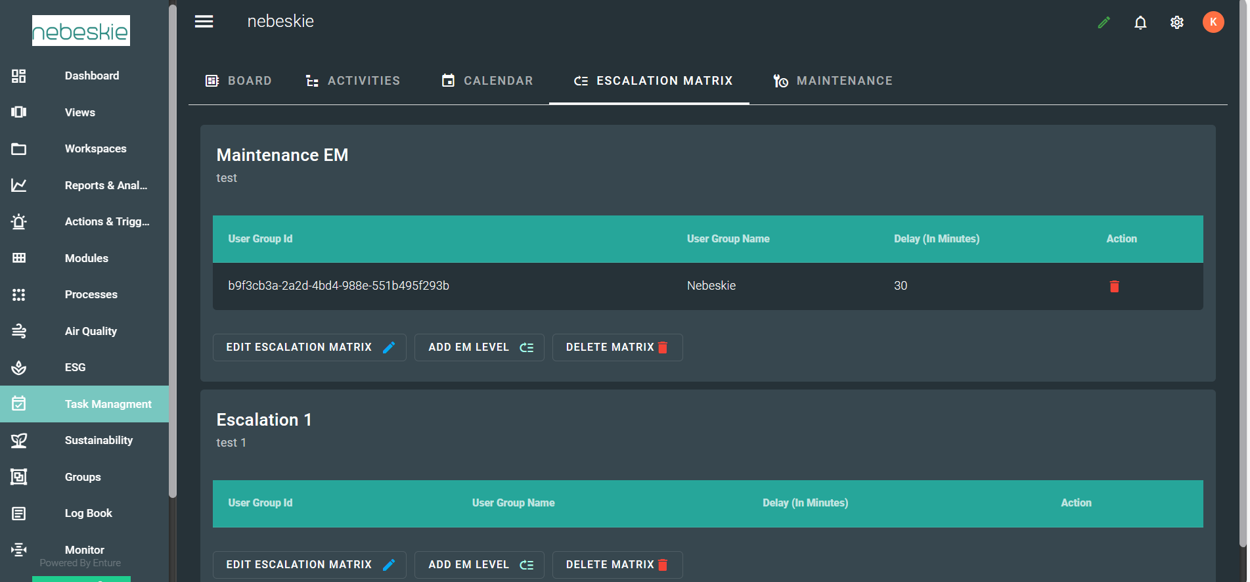Open Actions & Triggers in sidebar
This screenshot has width=1250, height=582.
106,221
